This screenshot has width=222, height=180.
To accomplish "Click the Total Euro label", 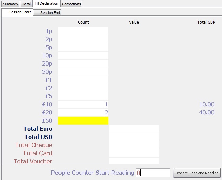I will point(38,129).
